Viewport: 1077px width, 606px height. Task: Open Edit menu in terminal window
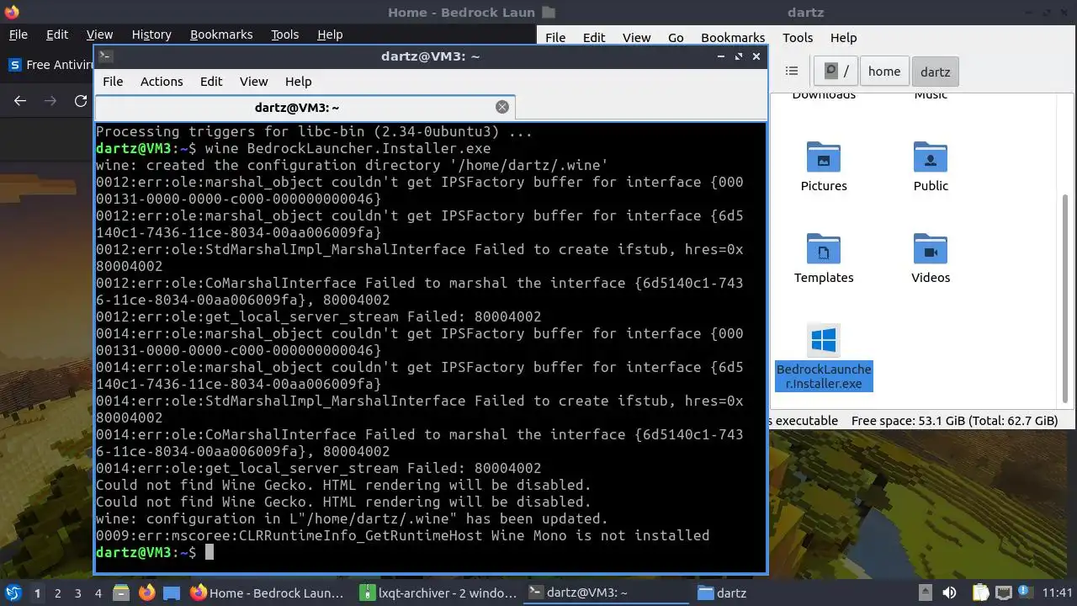211,82
